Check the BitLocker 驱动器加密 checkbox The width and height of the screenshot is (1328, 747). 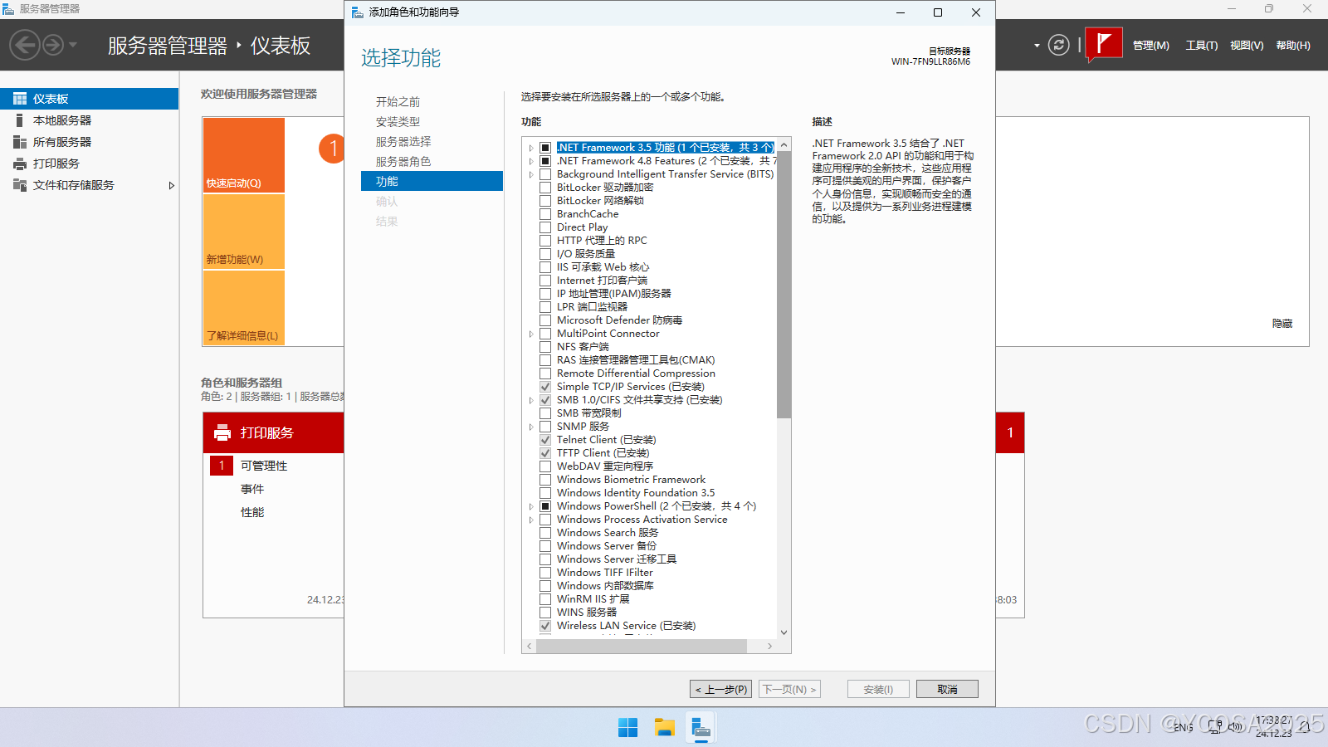pos(545,188)
